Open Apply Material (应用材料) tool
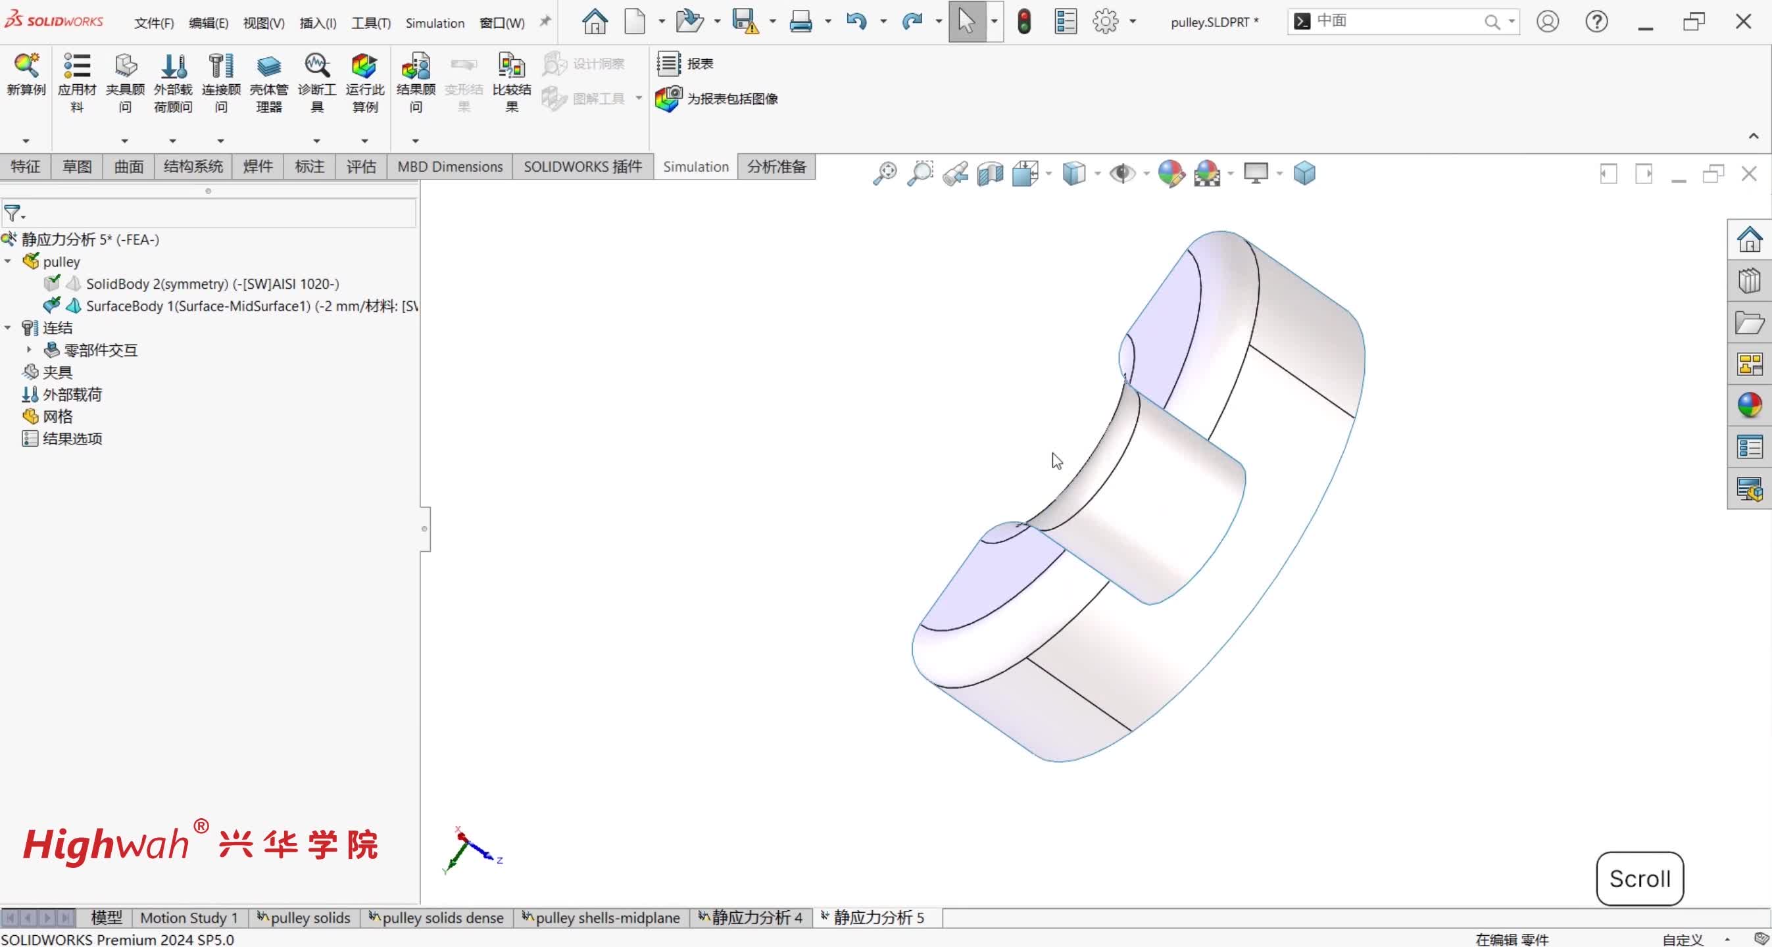Viewport: 1772px width, 947px height. tap(76, 66)
